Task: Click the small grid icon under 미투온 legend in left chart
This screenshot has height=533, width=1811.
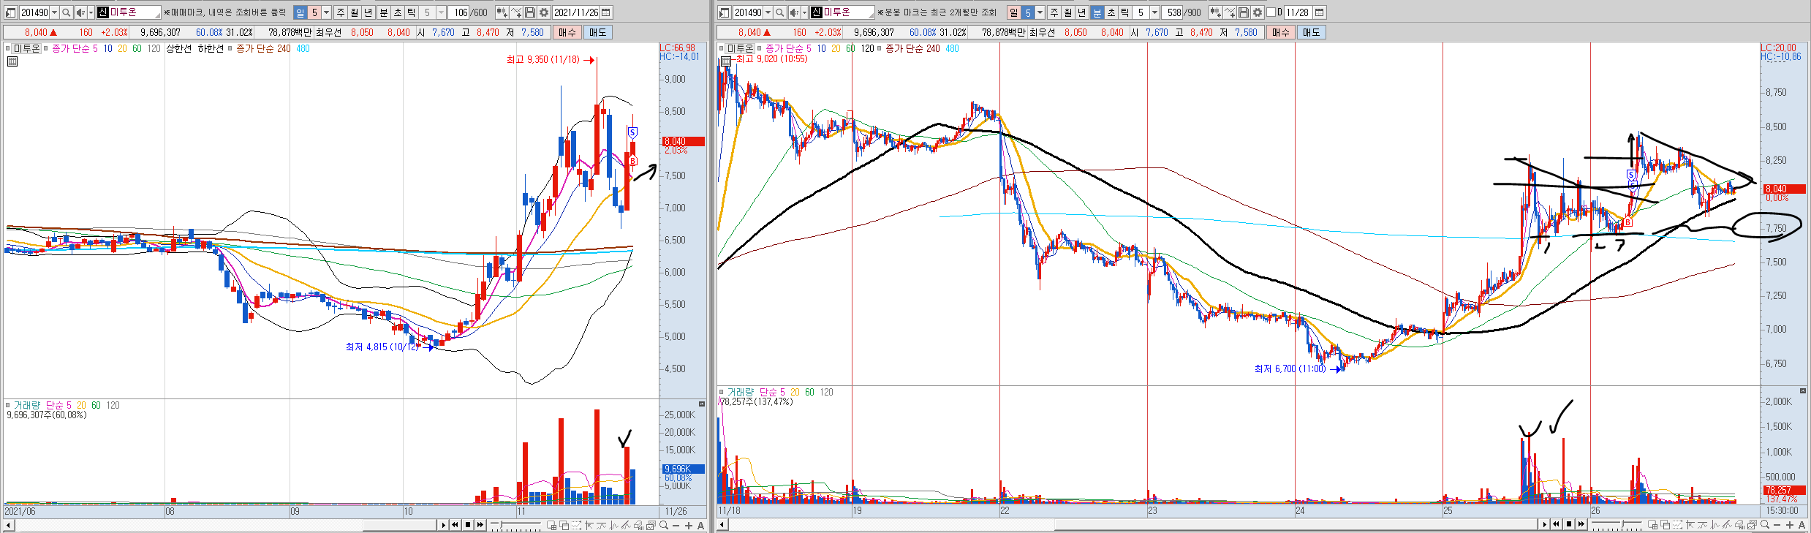Action: click(x=12, y=61)
